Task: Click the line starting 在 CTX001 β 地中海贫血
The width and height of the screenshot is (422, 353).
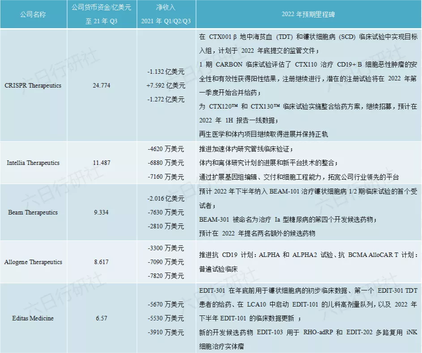Action: pos(308,37)
